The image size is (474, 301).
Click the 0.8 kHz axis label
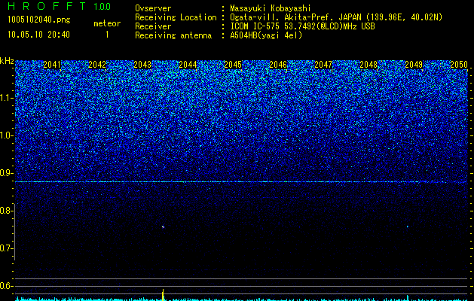coord(6,211)
